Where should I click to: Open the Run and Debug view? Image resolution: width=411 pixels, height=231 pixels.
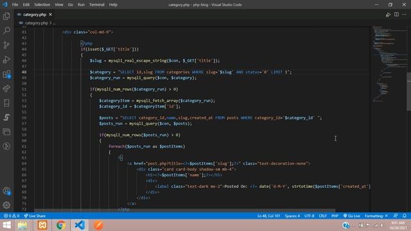6,60
